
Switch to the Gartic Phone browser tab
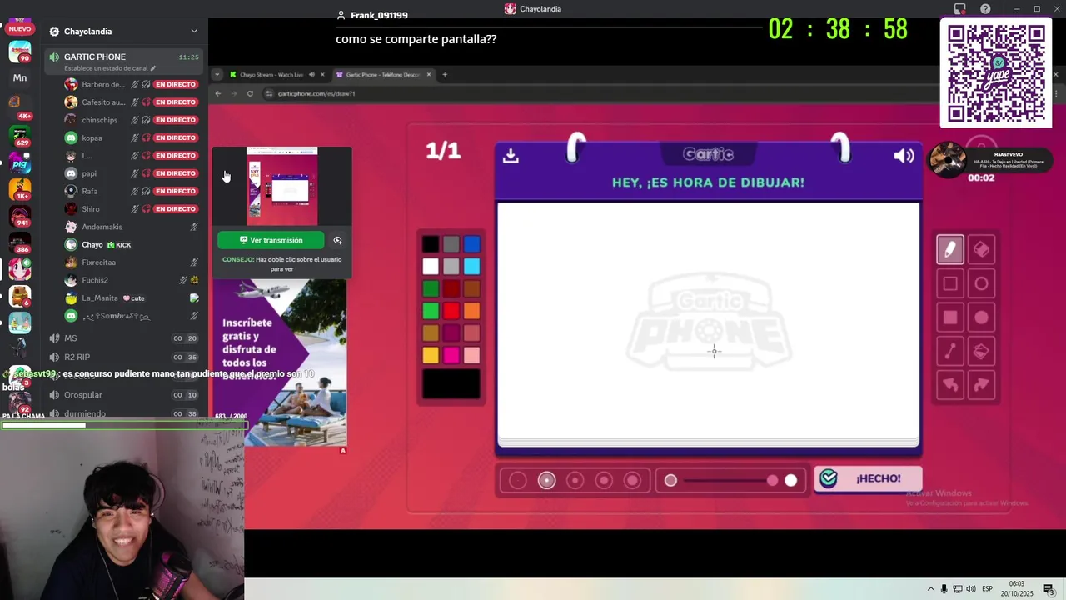pos(383,75)
